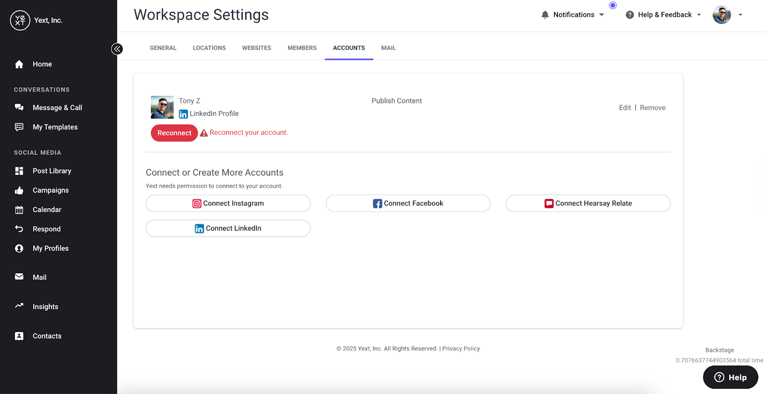The width and height of the screenshot is (767, 394).
Task: Click the Respond reply-arrow icon
Action: (19, 229)
